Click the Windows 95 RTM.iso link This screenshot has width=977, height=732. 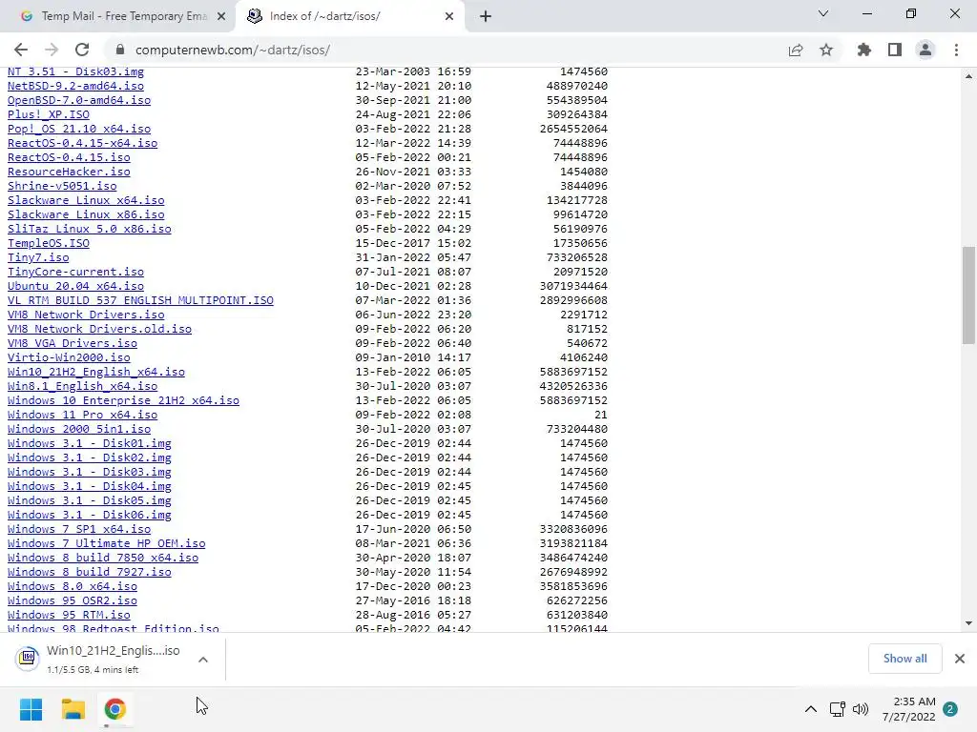pyautogui.click(x=69, y=616)
